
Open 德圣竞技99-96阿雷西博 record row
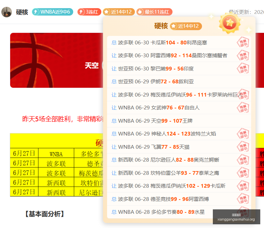[179, 199]
